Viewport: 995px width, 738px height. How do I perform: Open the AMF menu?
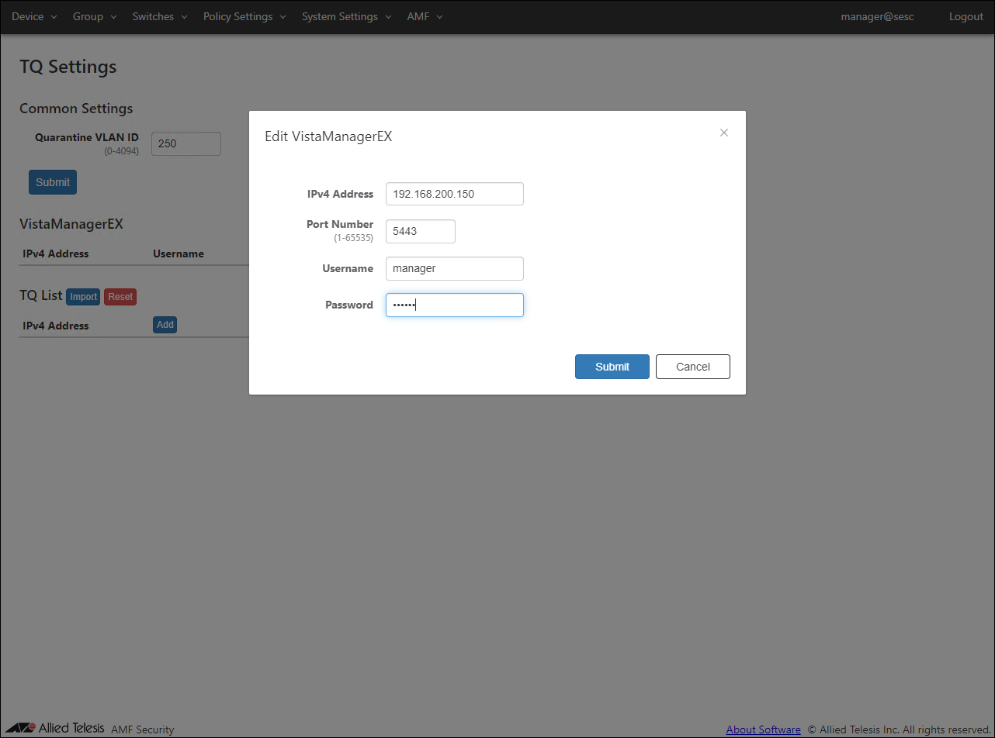click(x=425, y=16)
